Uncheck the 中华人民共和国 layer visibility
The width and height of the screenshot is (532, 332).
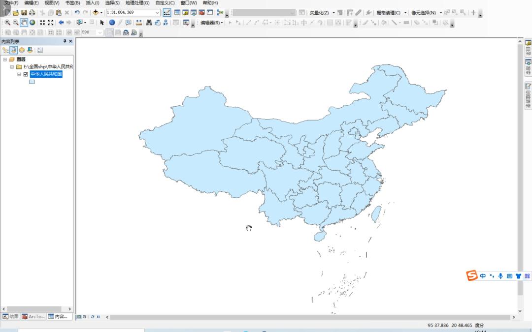tap(26, 74)
